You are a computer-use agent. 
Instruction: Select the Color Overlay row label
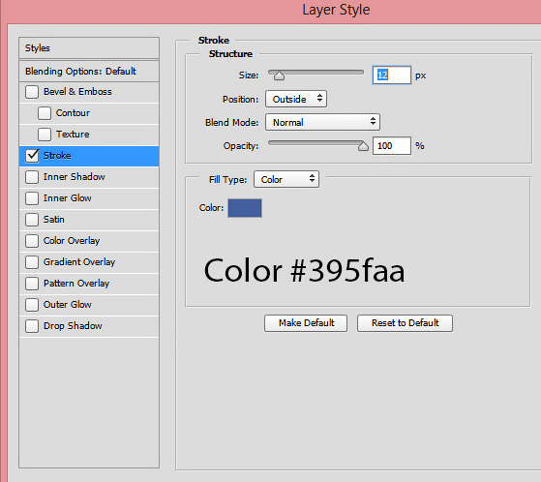coord(72,240)
